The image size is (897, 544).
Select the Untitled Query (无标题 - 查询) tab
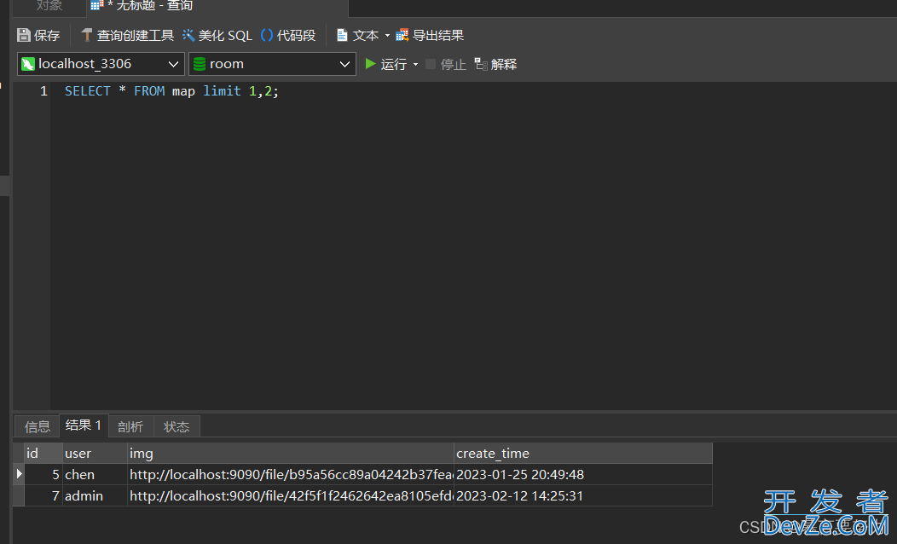pos(217,6)
